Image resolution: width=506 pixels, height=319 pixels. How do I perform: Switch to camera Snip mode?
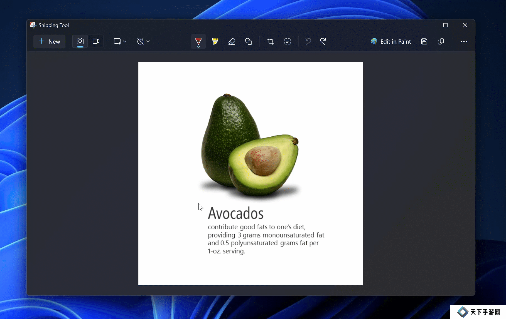[80, 41]
